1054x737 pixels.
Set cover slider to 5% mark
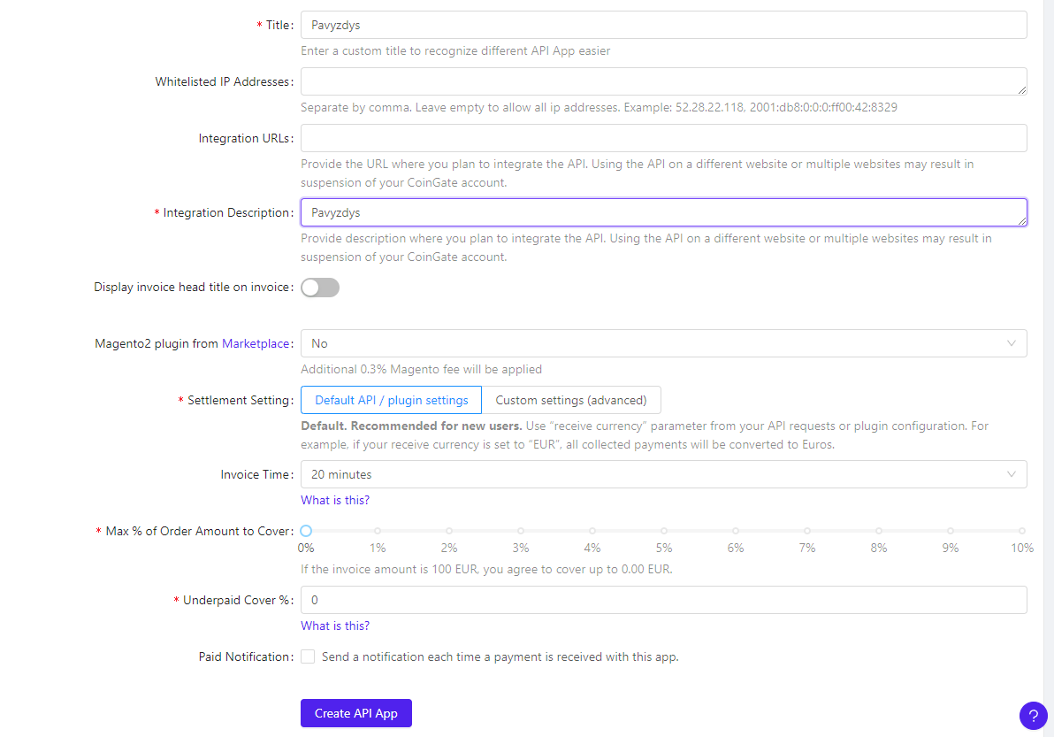tap(664, 531)
